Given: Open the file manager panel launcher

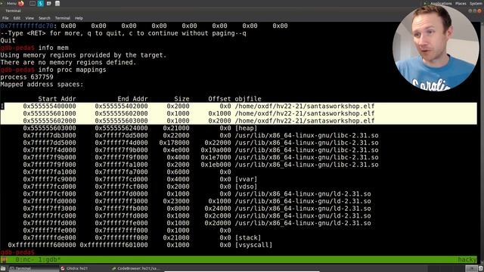Looking at the screenshot, I should point(48,3).
